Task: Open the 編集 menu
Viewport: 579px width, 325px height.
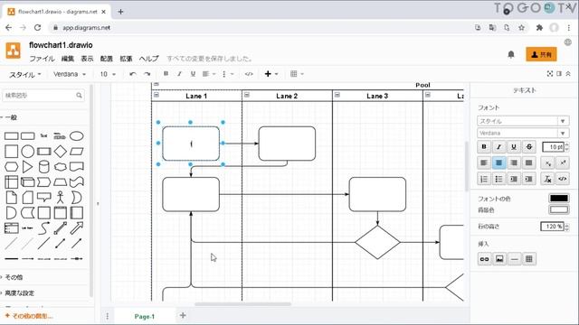Action: click(68, 59)
